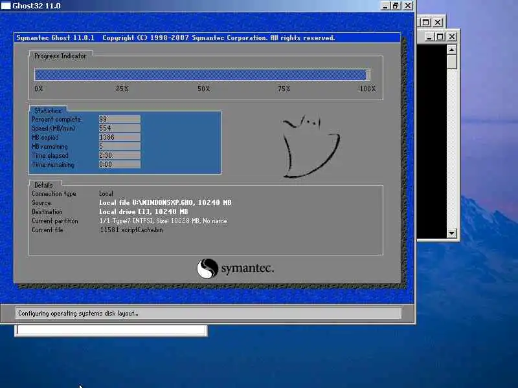Click current file scriptCache.bin
Screen dimensions: 518x388
(131, 230)
